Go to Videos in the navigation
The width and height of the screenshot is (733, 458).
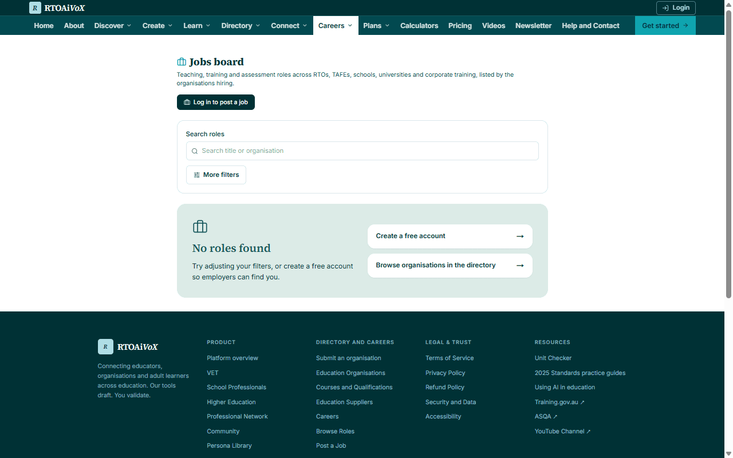click(x=494, y=26)
